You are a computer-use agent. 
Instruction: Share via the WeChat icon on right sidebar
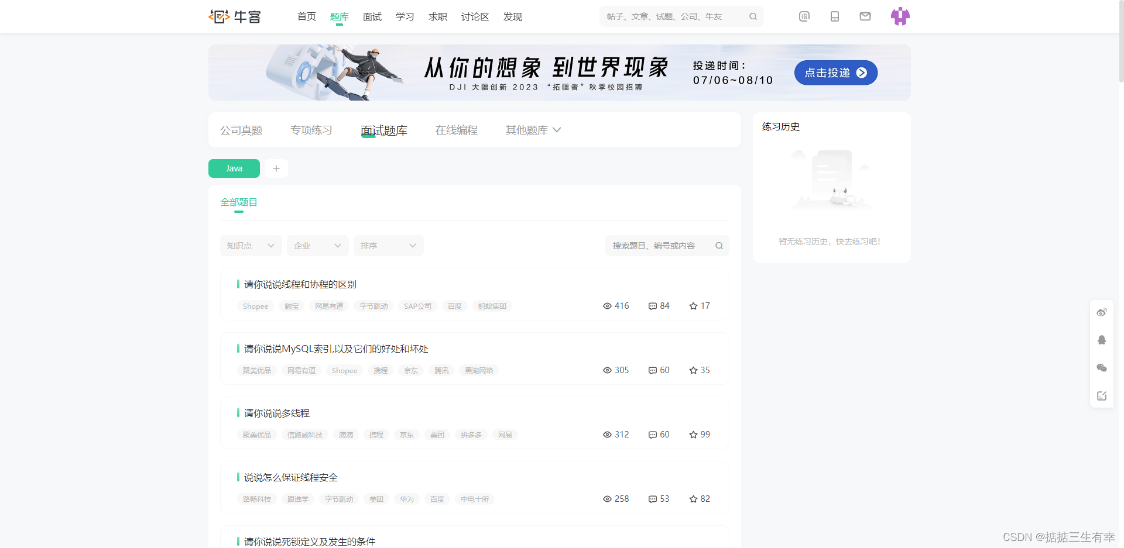(x=1102, y=368)
